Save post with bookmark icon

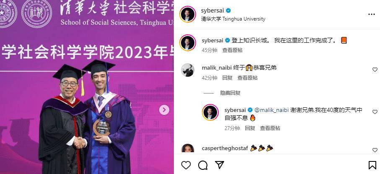point(372,165)
